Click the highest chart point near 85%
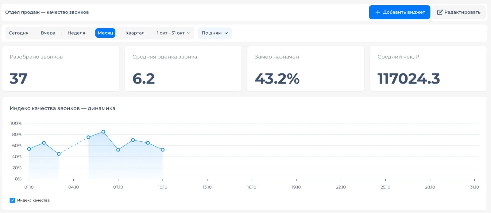The image size is (491, 213). coord(103,132)
